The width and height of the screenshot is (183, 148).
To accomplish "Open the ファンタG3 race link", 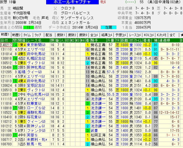I will [36, 130].
